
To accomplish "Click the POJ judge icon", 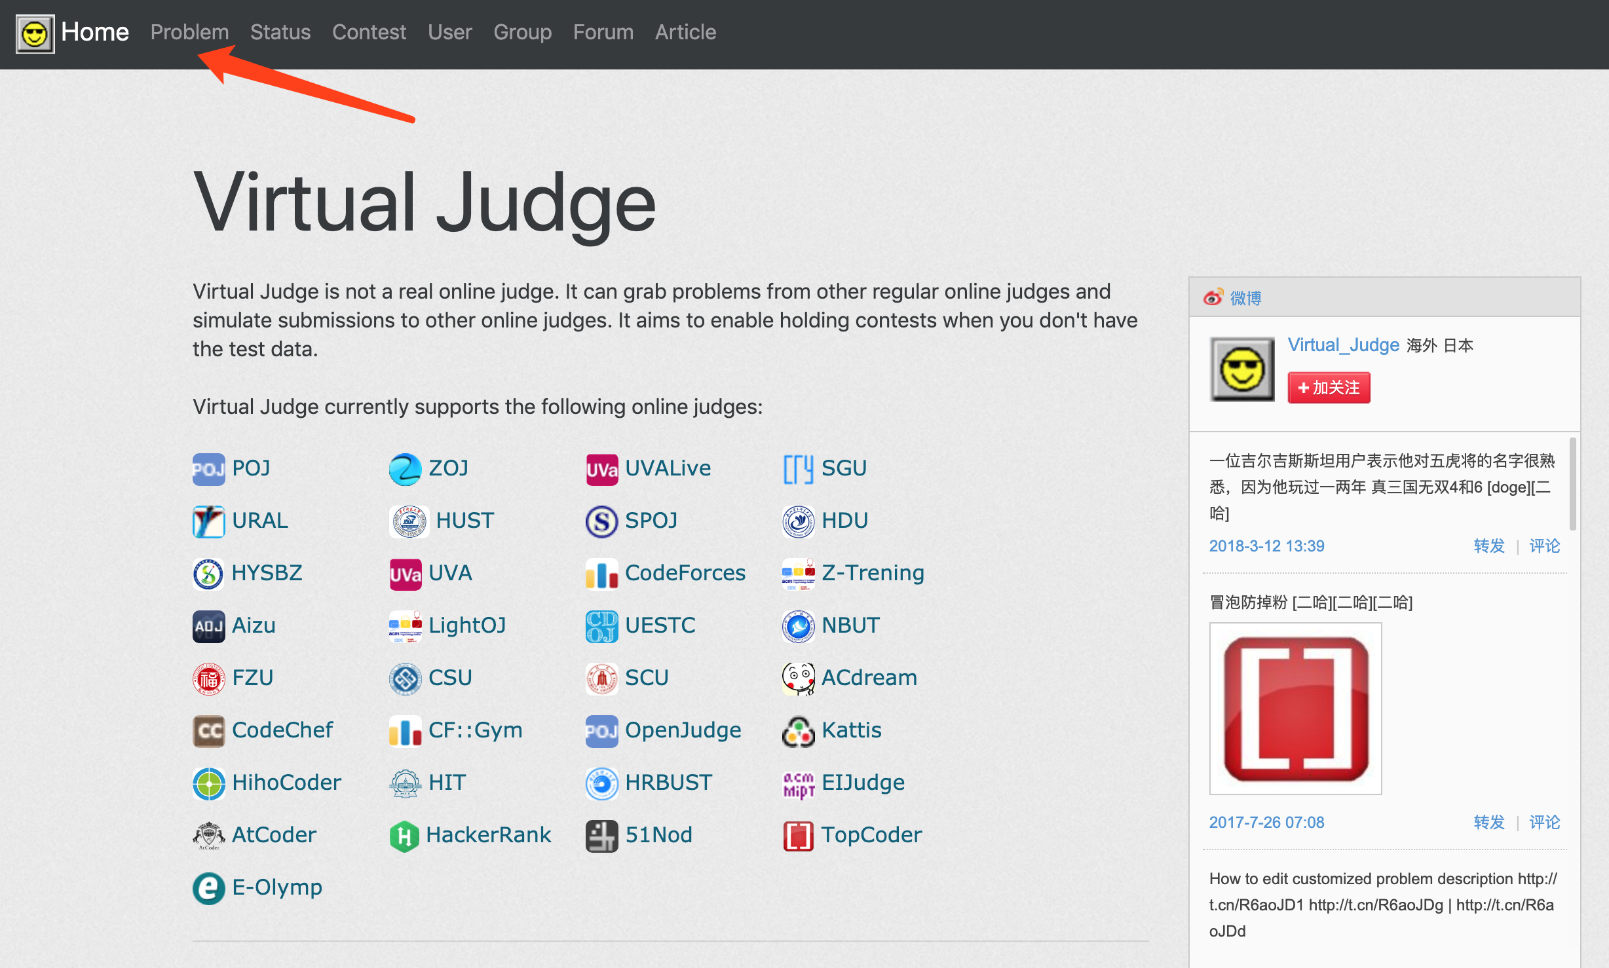I will pos(209,469).
